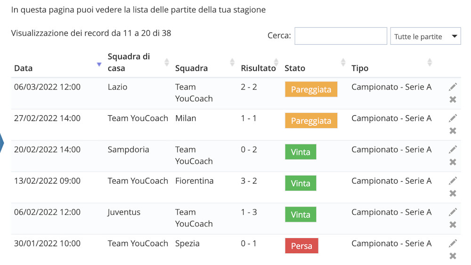Screen dimensions: 471x265
Task: Sort table by Tipo column
Action: (x=360, y=68)
